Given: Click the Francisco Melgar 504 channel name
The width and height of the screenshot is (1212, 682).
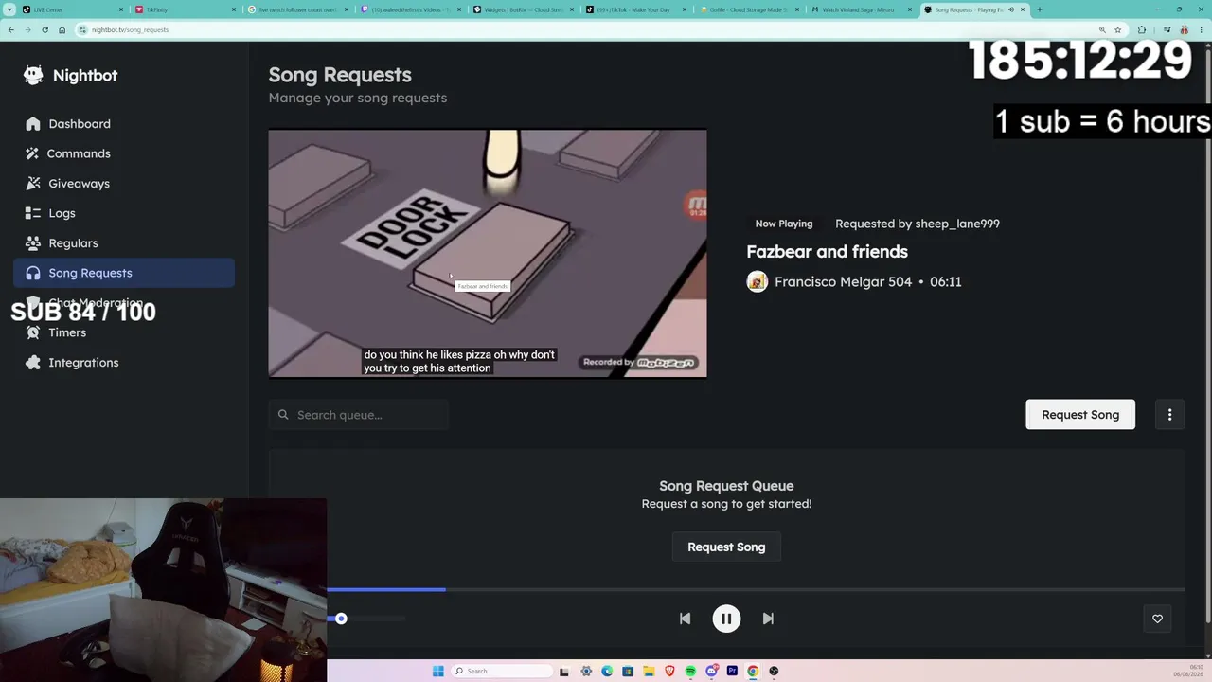Looking at the screenshot, I should coord(843,281).
